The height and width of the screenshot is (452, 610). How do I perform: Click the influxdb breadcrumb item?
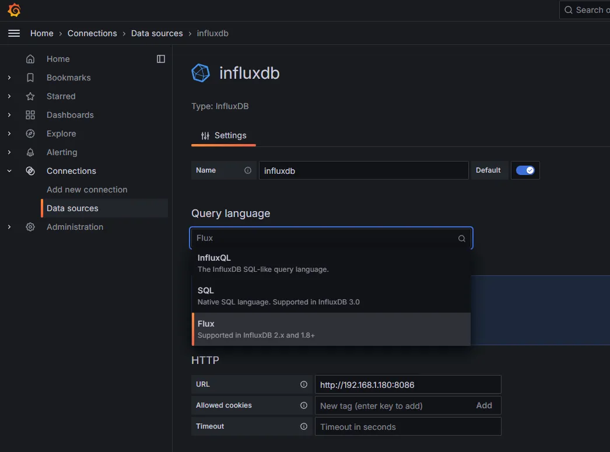[212, 33]
